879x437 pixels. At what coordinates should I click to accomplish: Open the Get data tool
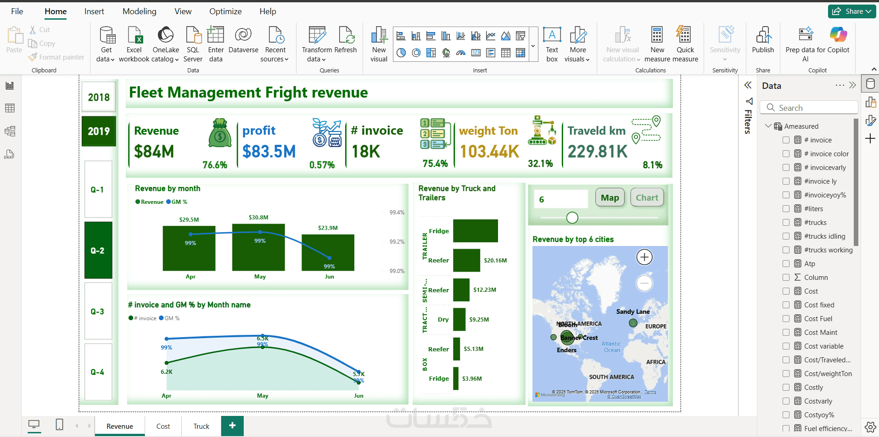[x=106, y=44]
